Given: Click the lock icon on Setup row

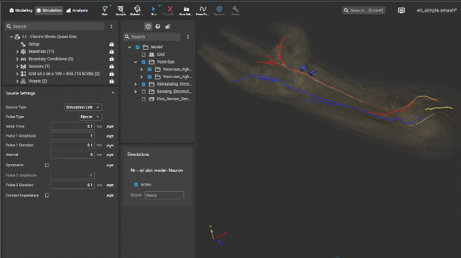Looking at the screenshot, I should [111, 44].
